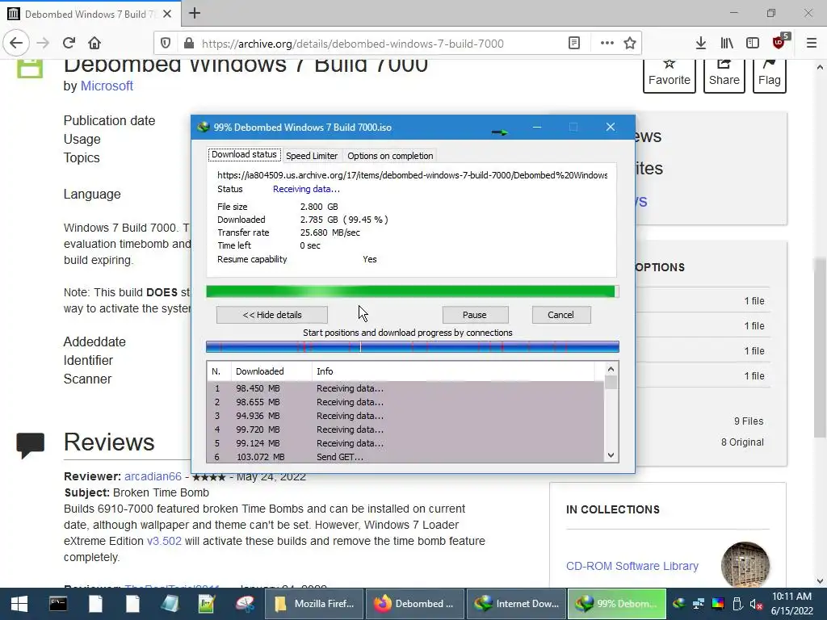Click Hide details button
Screen dimensions: 827x620
click(x=272, y=315)
